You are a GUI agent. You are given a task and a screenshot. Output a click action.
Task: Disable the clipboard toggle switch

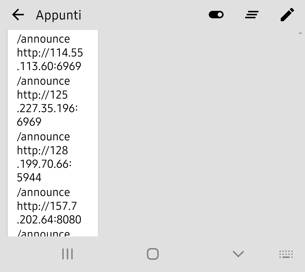pyautogui.click(x=216, y=15)
